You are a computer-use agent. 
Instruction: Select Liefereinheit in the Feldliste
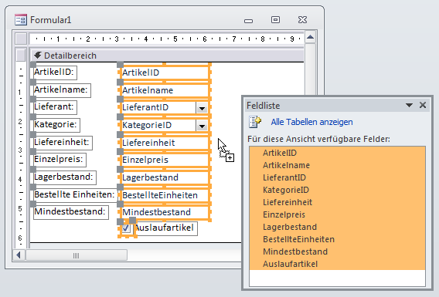337,202
